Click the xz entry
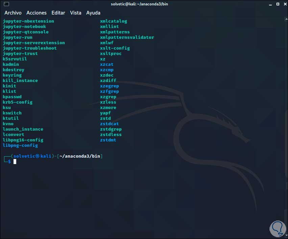This screenshot has width=288, height=239. 103,59
